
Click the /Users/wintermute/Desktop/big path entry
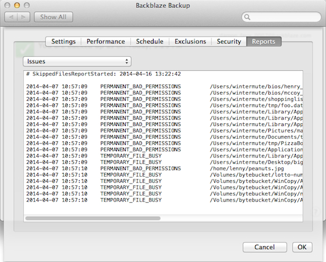[256, 162]
